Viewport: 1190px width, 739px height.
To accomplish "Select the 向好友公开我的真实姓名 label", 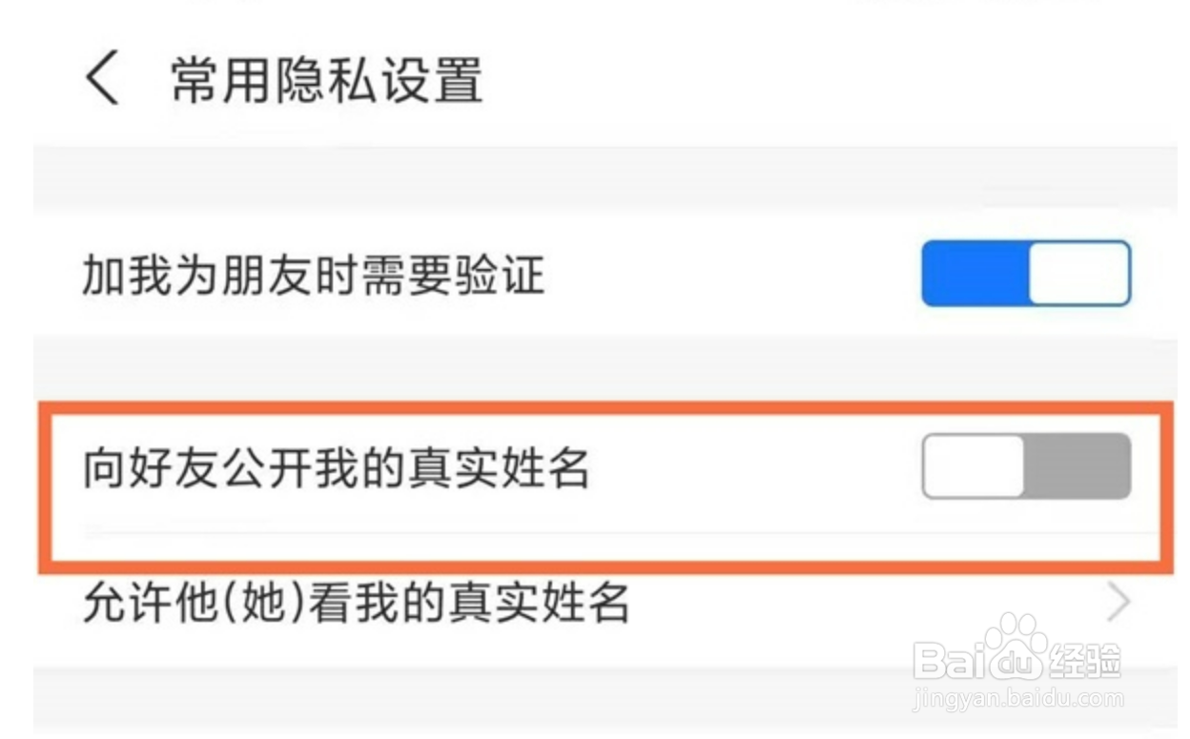I will 336,468.
